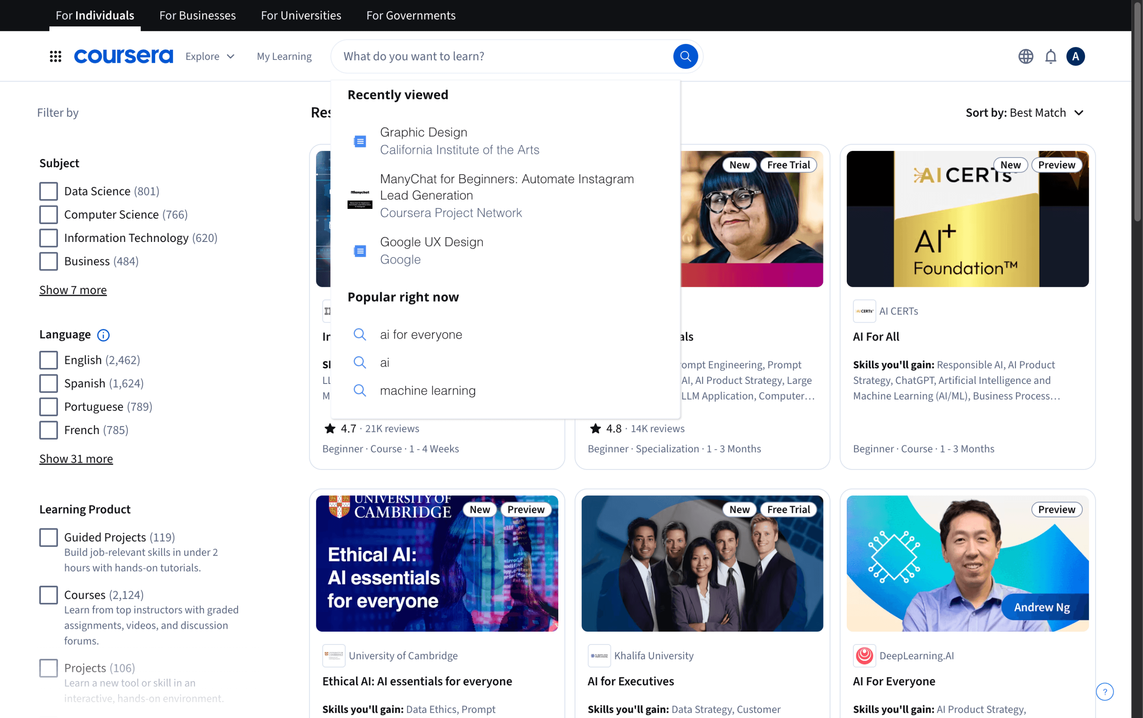The height and width of the screenshot is (718, 1143).
Task: Check the Data Science subject filter
Action: tap(48, 191)
